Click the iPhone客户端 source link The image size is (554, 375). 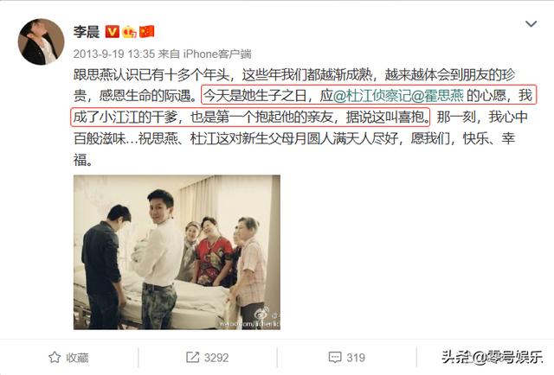(x=217, y=54)
